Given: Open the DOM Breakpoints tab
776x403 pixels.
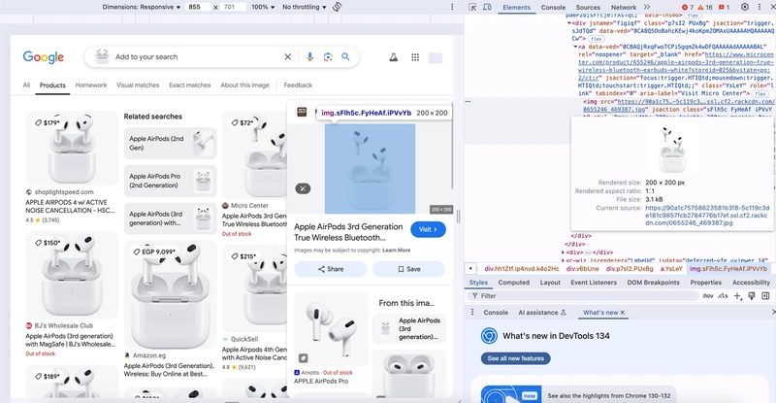Looking at the screenshot, I should coord(653,283).
